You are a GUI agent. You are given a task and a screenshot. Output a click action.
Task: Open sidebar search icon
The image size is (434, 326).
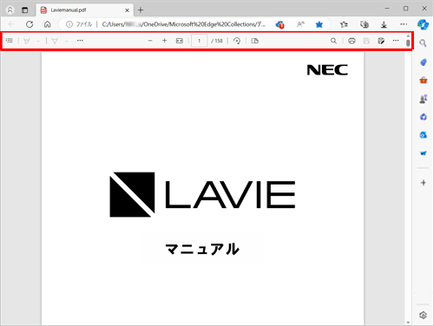(x=423, y=43)
